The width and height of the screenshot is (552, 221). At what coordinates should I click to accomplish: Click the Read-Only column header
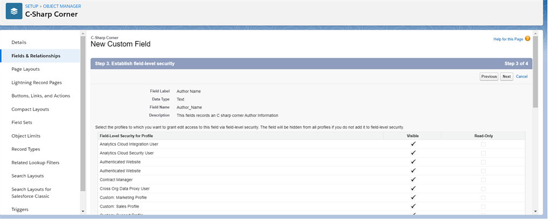point(484,136)
